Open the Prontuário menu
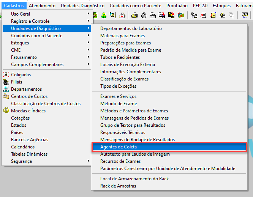The image size is (253, 197). [x=177, y=6]
